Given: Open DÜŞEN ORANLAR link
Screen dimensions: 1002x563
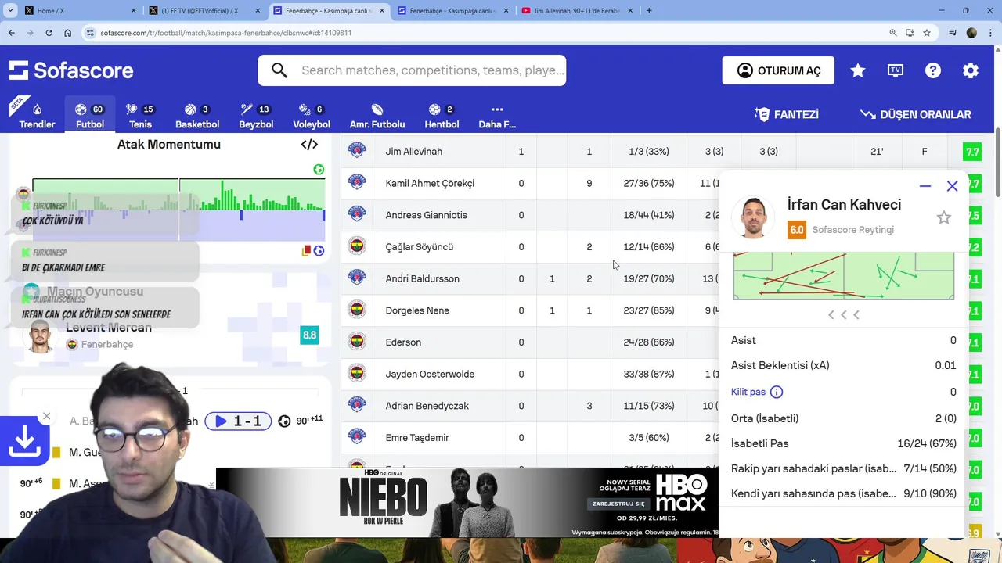Looking at the screenshot, I should tap(915, 114).
